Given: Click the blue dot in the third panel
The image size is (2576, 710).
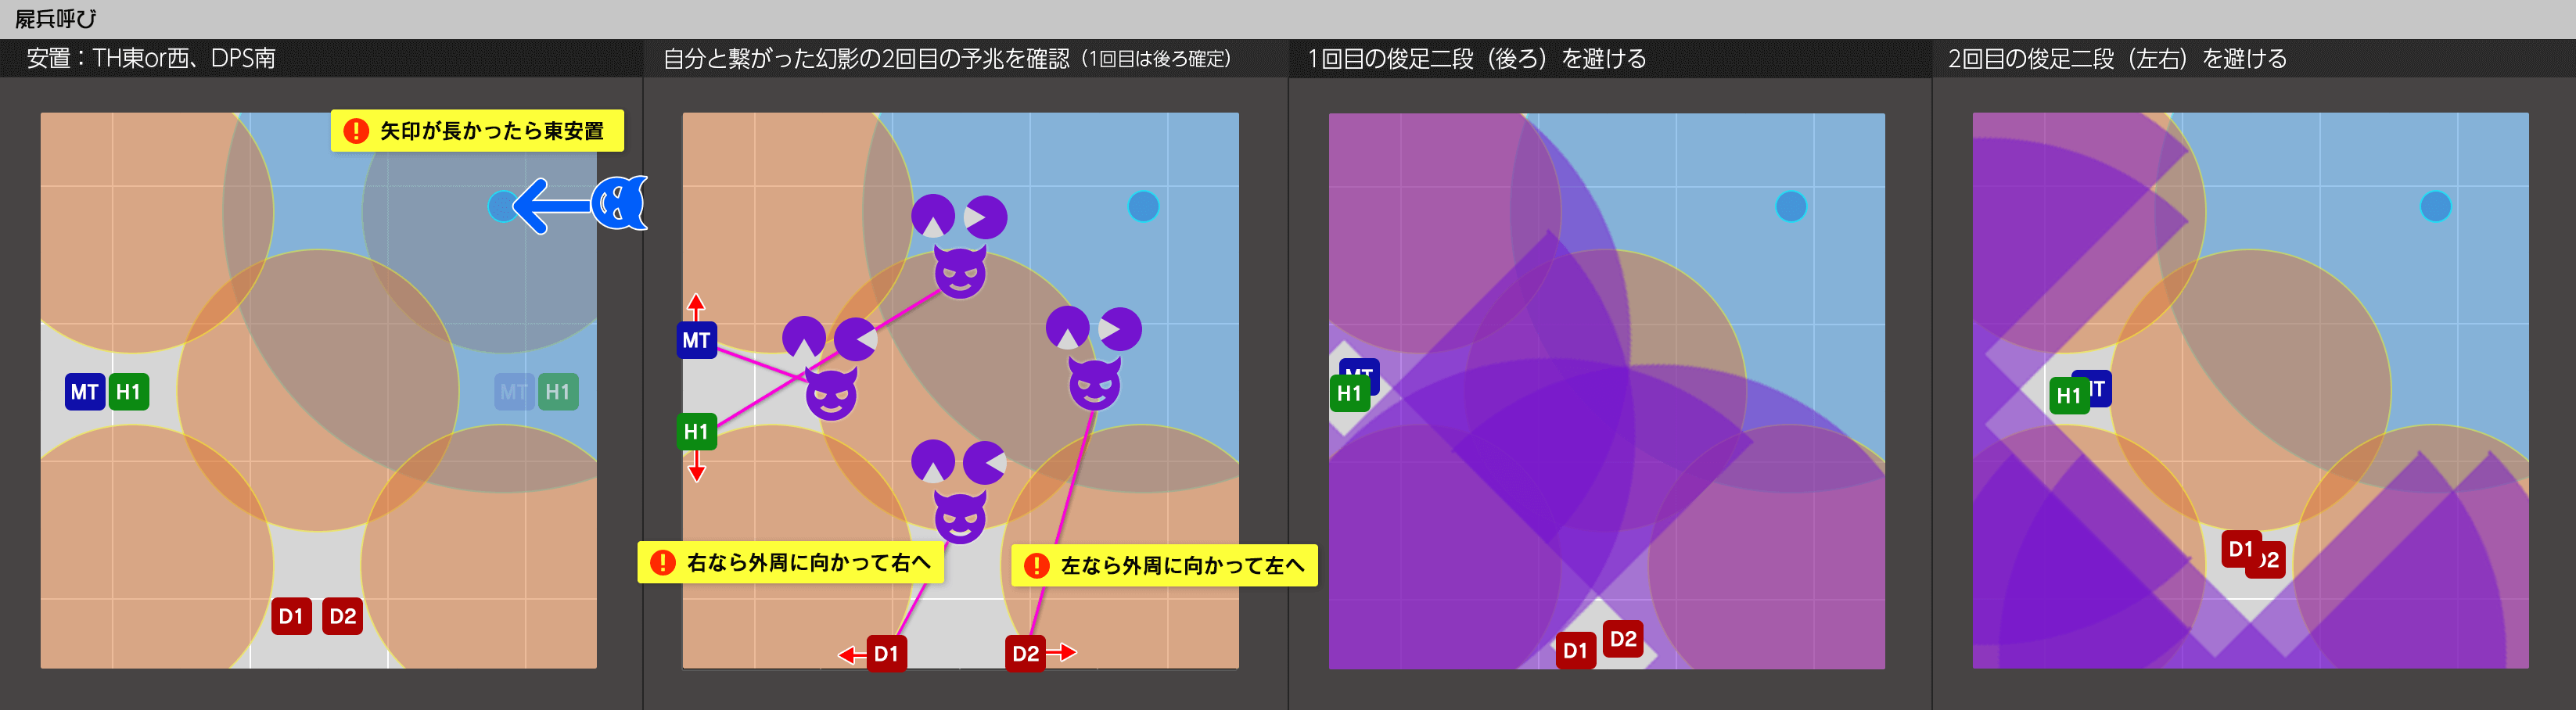Looking at the screenshot, I should coord(1791,206).
